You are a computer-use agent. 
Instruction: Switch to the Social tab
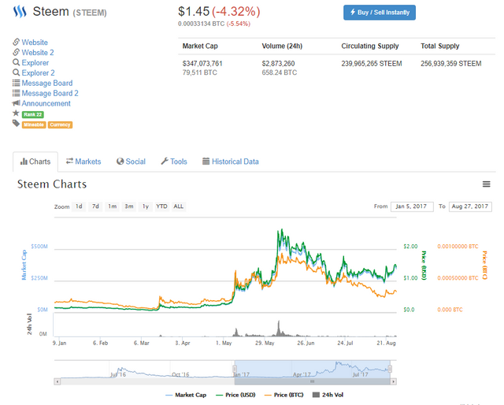point(132,162)
